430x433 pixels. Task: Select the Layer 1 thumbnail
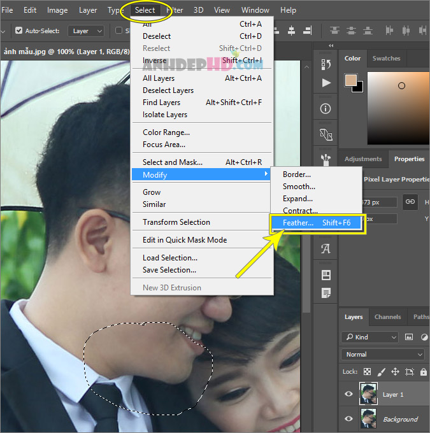click(x=368, y=394)
